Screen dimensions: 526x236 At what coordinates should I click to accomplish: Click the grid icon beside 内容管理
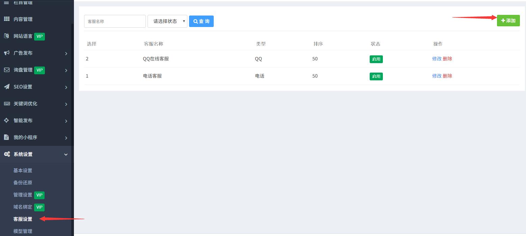(x=6, y=19)
